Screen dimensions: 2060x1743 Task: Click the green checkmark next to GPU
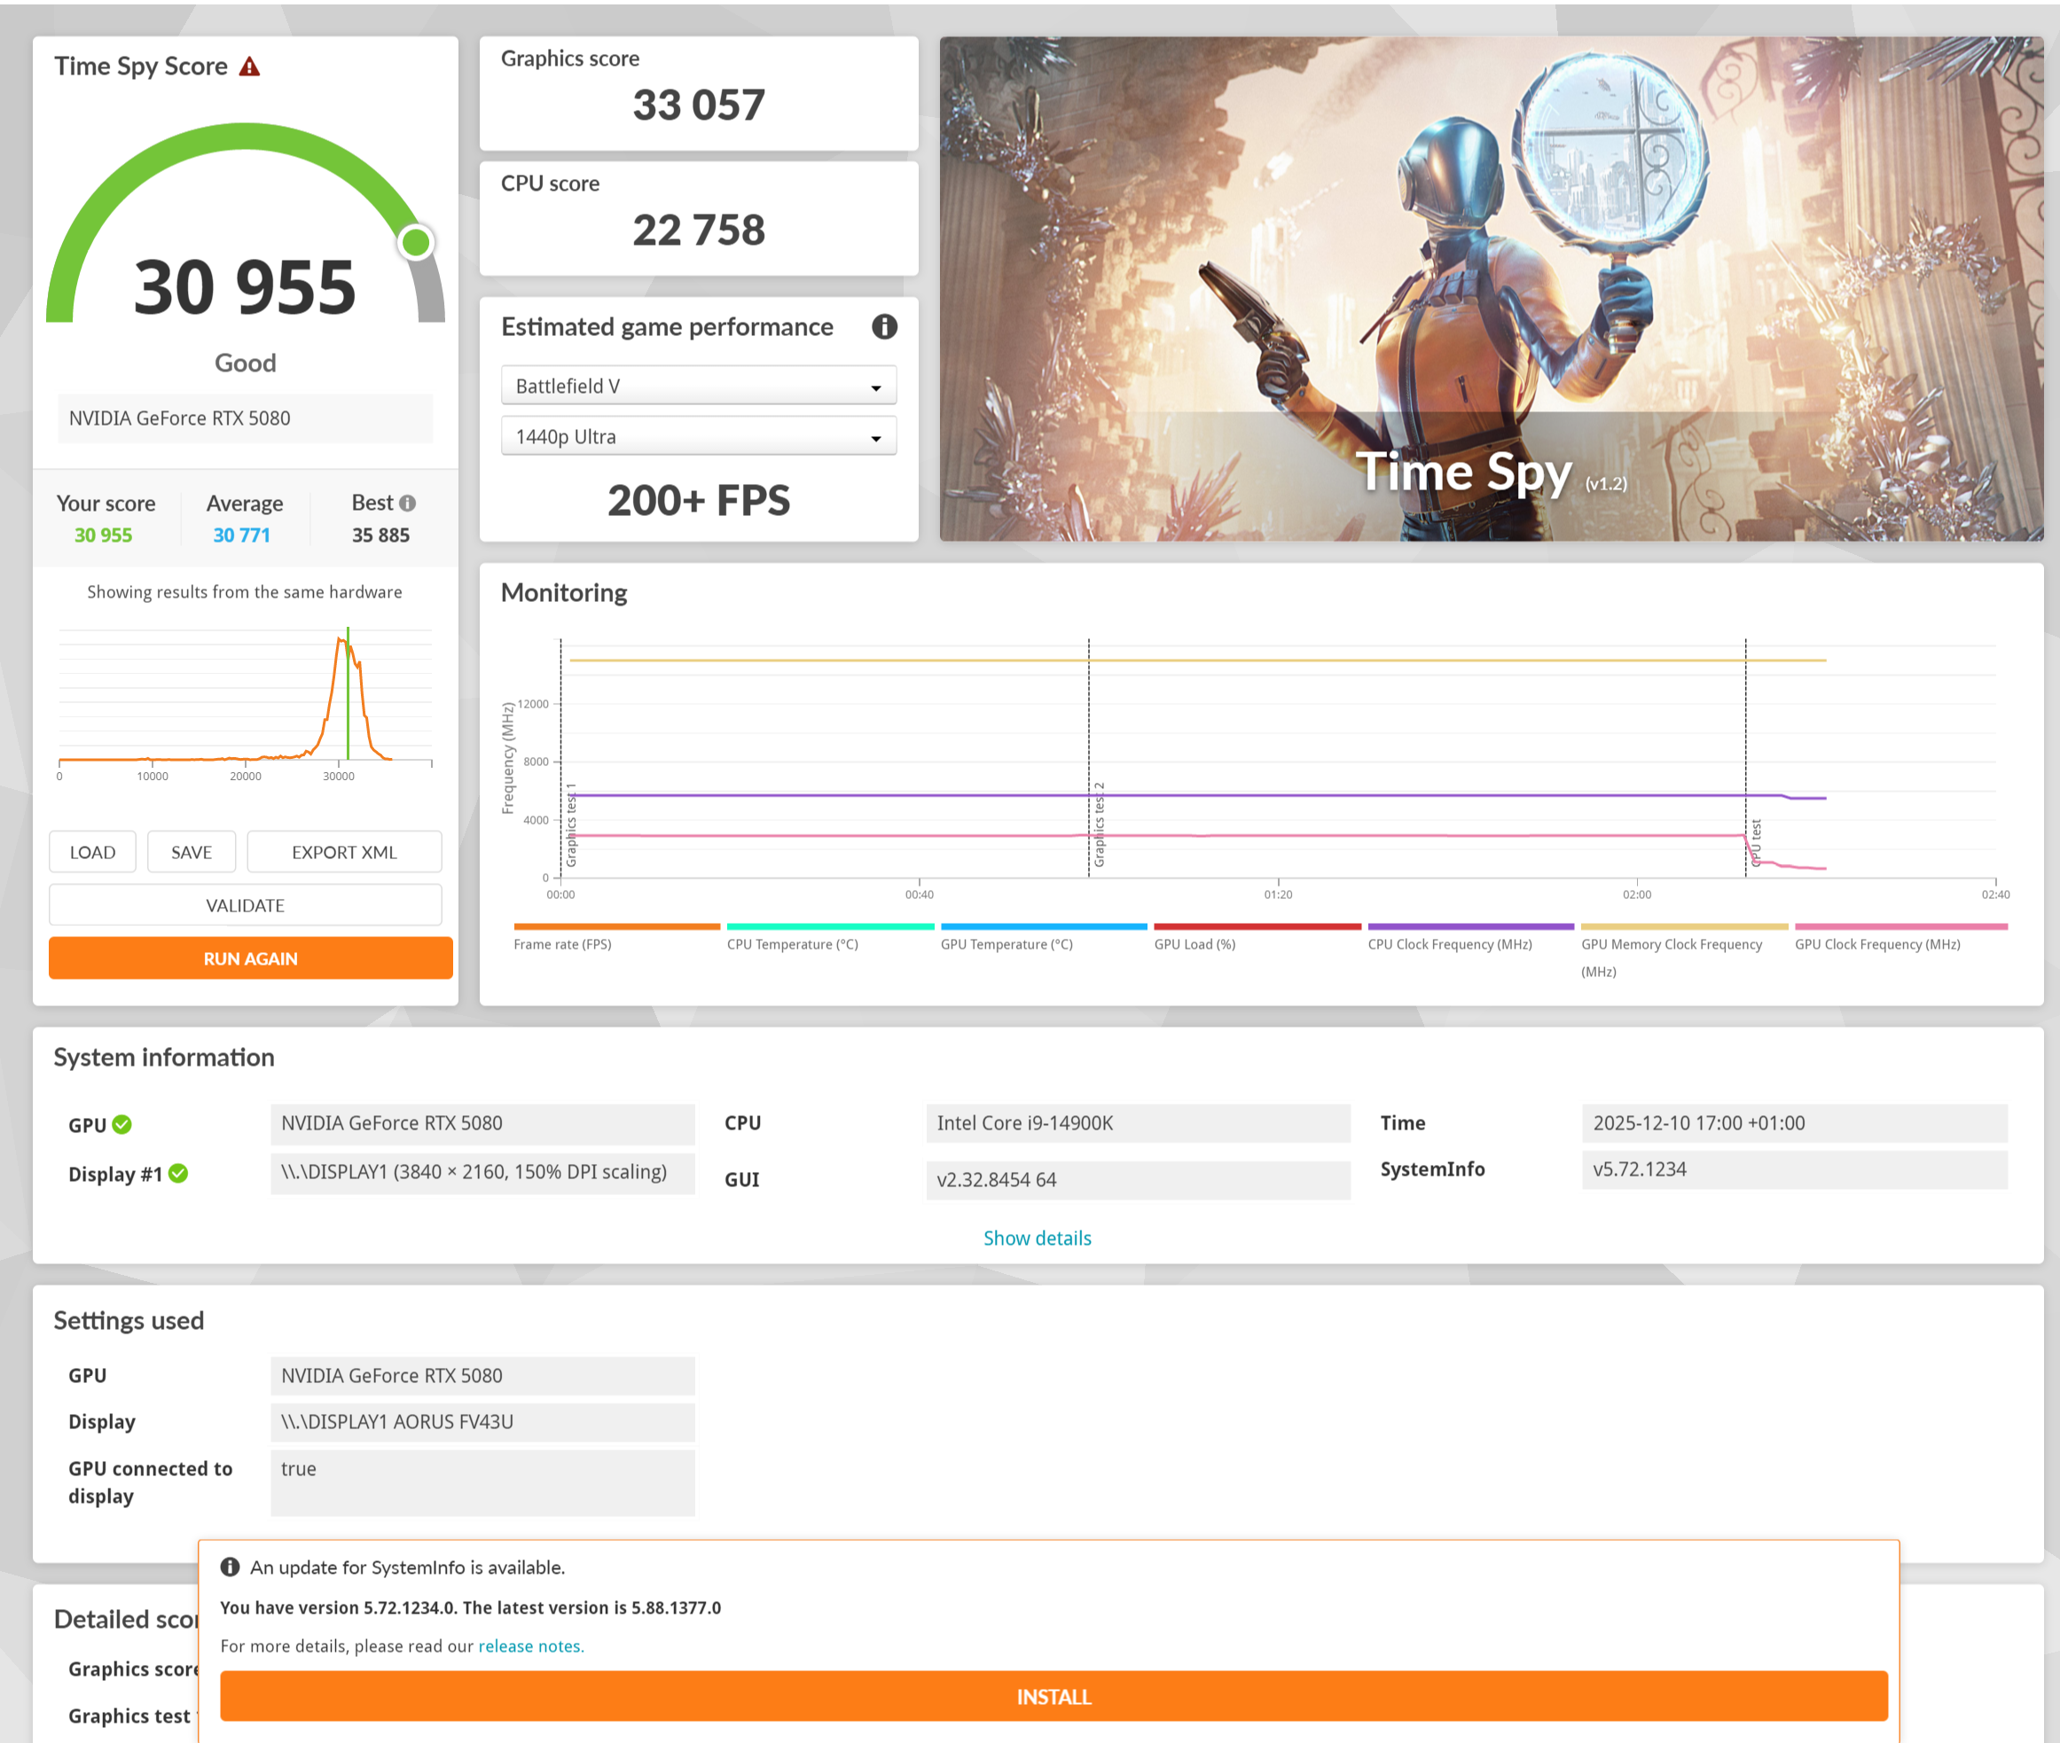click(x=121, y=1124)
